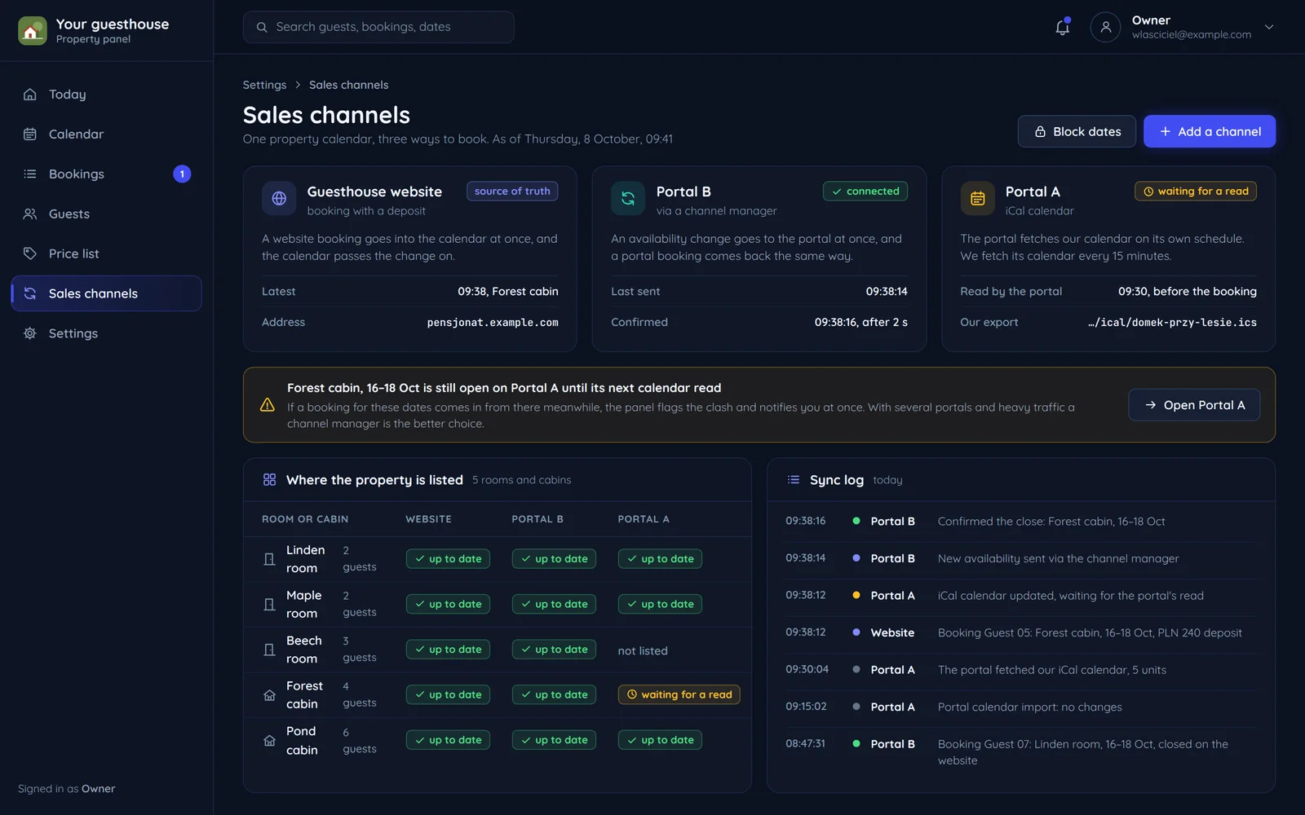Image resolution: width=1305 pixels, height=815 pixels.
Task: Click the Linden room door icon
Action: coord(269,559)
